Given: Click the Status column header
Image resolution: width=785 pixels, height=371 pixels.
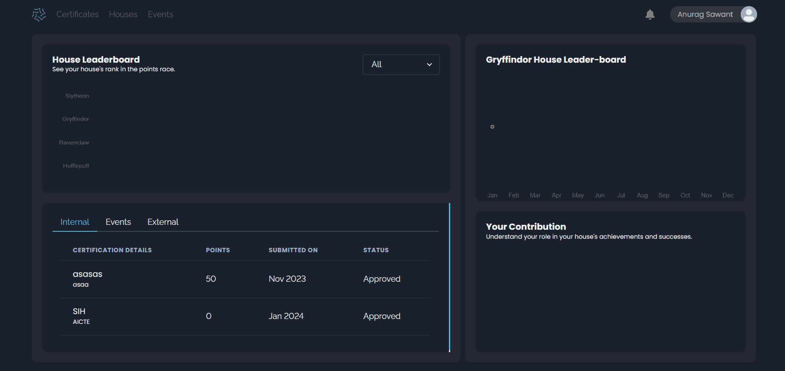Looking at the screenshot, I should click(375, 250).
